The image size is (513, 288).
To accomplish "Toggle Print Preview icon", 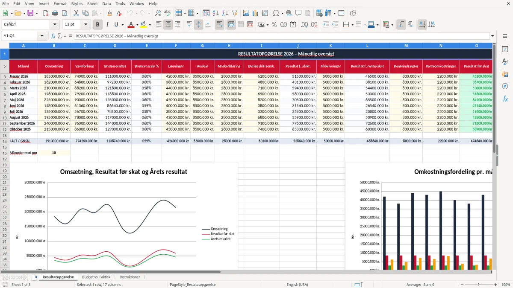I will (x=64, y=13).
